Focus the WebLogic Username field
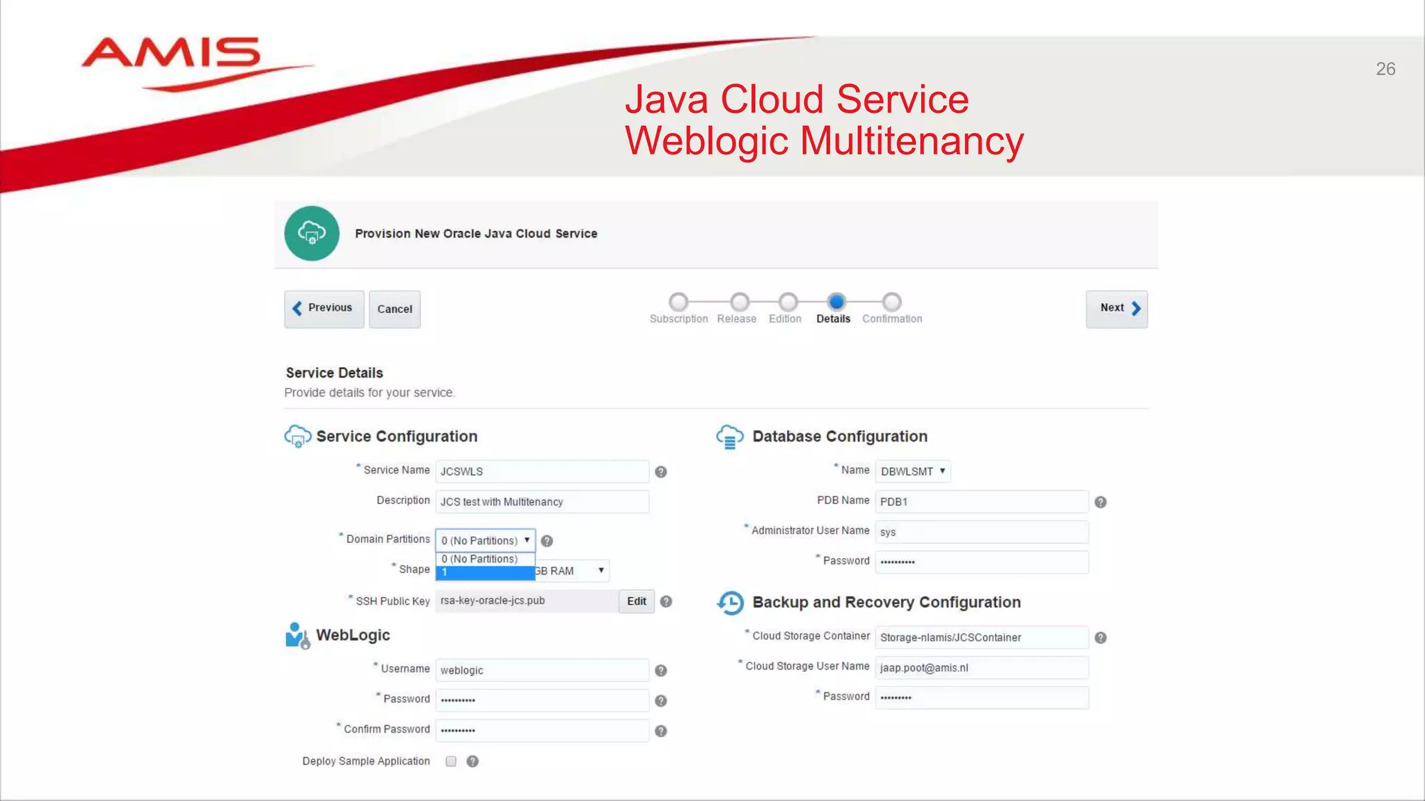 coord(542,670)
